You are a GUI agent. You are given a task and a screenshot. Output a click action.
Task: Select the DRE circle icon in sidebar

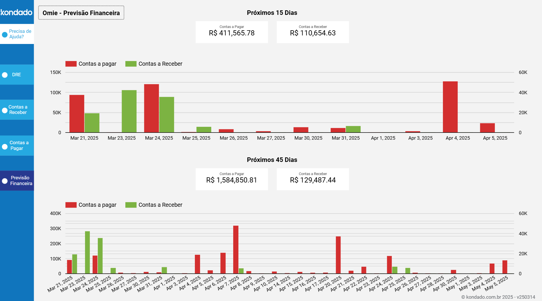[4, 75]
